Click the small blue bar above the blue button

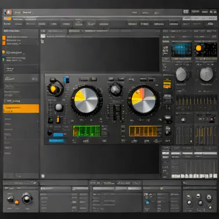pos(58,135)
